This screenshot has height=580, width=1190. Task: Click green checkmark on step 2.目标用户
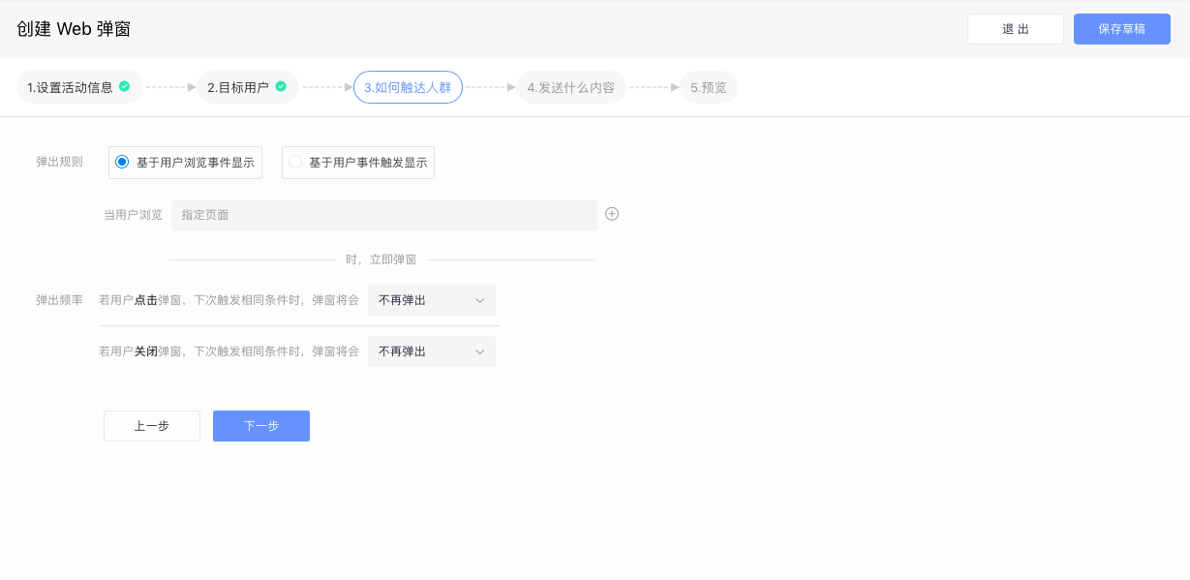click(281, 86)
